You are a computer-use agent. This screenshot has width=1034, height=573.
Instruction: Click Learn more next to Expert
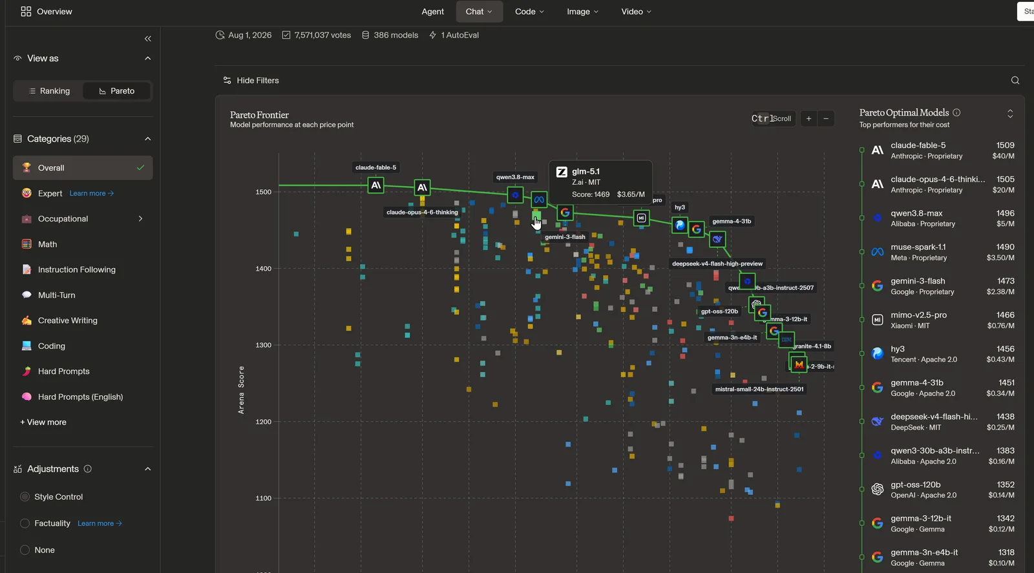(x=91, y=193)
